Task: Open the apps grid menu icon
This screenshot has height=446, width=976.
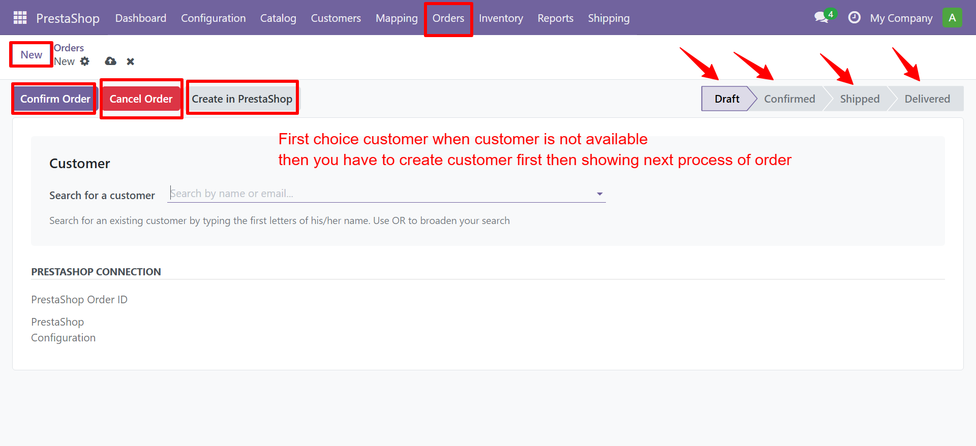Action: tap(20, 18)
